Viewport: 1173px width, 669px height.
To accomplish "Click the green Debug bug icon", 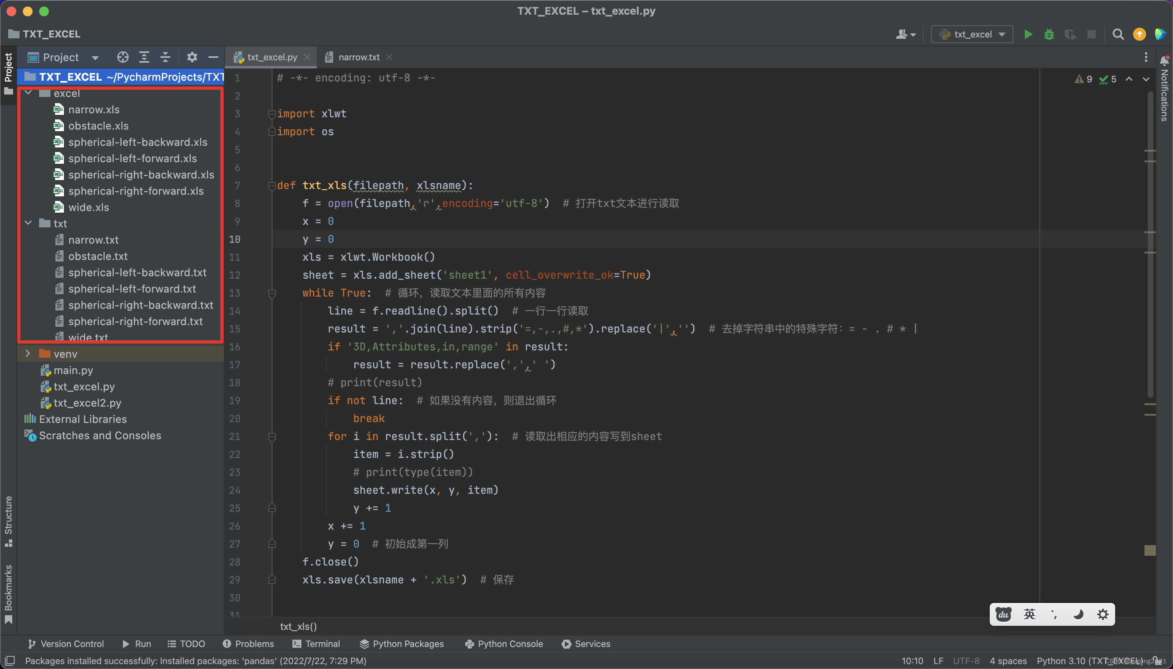I will tap(1049, 35).
